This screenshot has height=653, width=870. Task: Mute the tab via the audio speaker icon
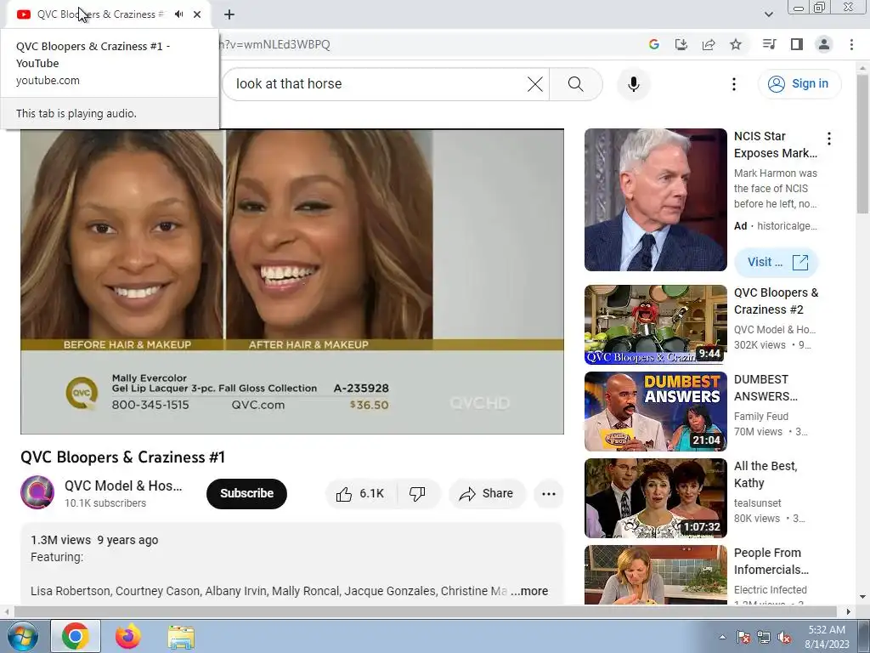pyautogui.click(x=178, y=14)
